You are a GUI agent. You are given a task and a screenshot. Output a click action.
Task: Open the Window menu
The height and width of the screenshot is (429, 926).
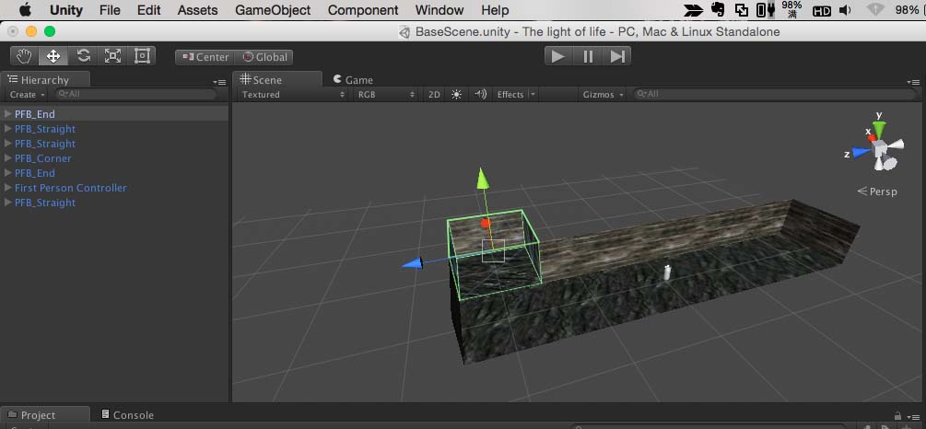point(440,10)
